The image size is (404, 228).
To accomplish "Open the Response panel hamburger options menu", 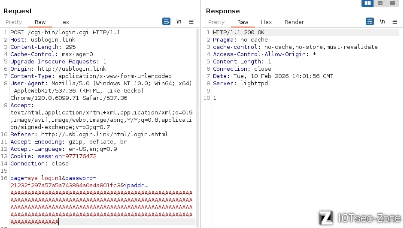I will click(x=395, y=22).
